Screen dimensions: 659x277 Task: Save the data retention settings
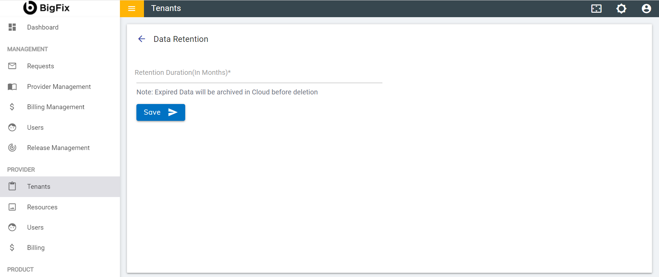tap(161, 112)
